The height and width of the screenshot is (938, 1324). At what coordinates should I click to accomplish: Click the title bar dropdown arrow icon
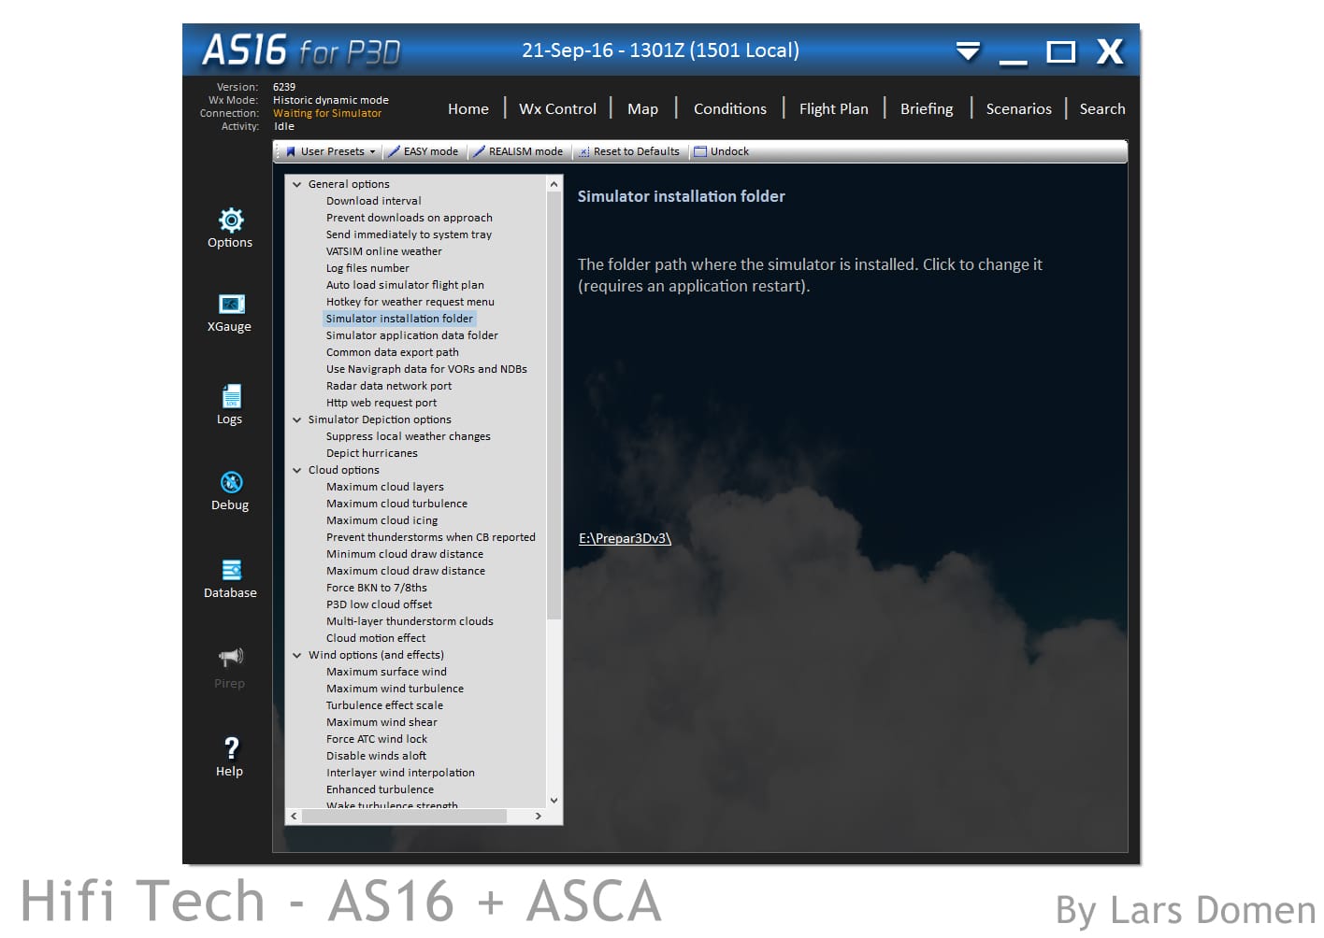click(968, 51)
